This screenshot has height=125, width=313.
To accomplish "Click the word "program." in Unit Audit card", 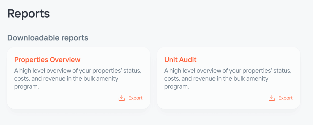I will pos(177,87).
